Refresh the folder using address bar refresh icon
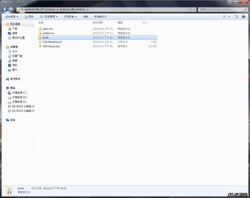250x198 pixels. pos(194,9)
